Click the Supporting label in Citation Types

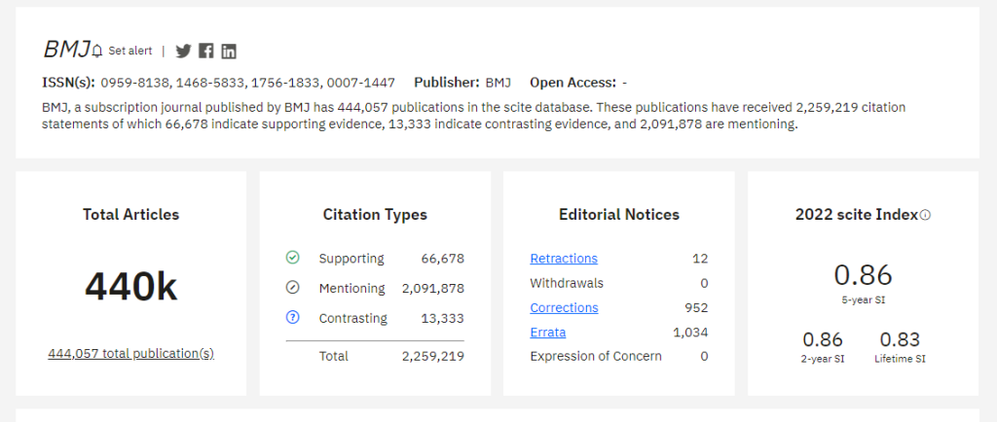tap(351, 259)
